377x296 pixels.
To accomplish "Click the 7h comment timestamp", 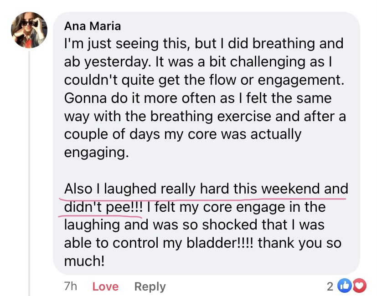I will click(71, 286).
